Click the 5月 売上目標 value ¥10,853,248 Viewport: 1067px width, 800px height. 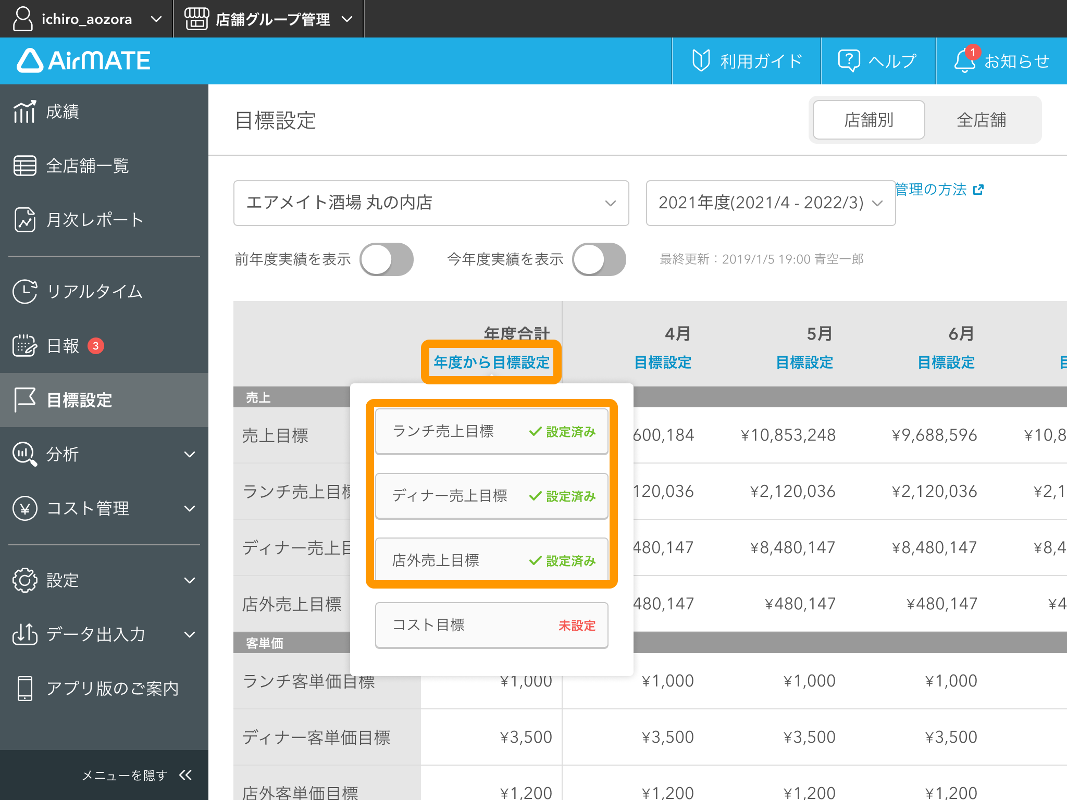tap(788, 435)
